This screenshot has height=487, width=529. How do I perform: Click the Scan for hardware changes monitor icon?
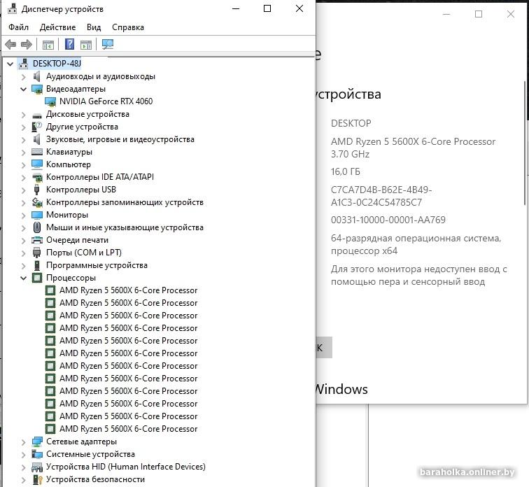click(x=107, y=45)
